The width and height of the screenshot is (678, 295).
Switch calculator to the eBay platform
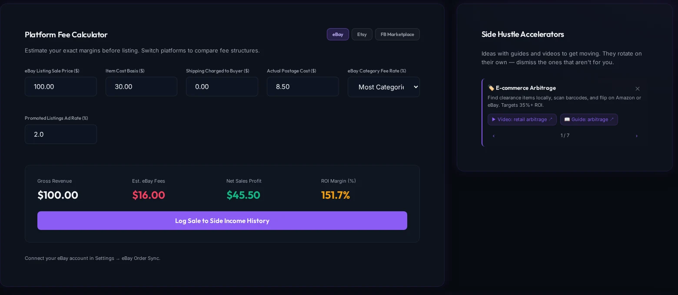(x=338, y=34)
